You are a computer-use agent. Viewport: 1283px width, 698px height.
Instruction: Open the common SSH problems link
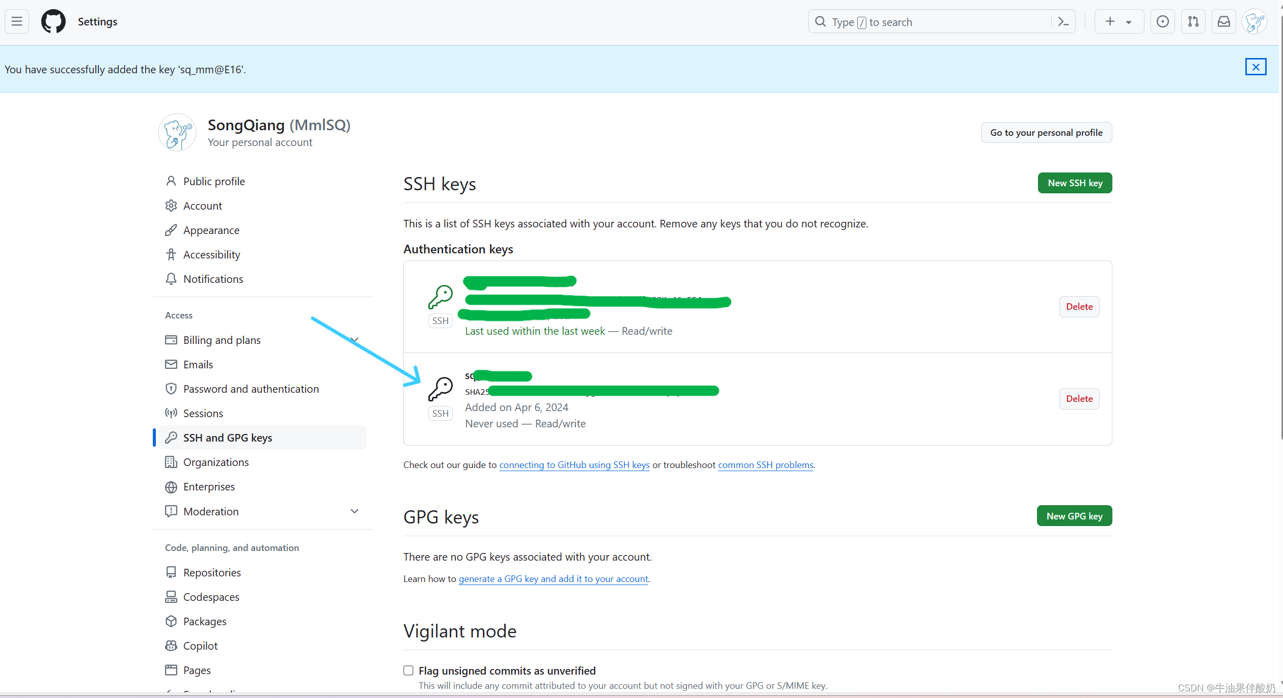[765, 464]
